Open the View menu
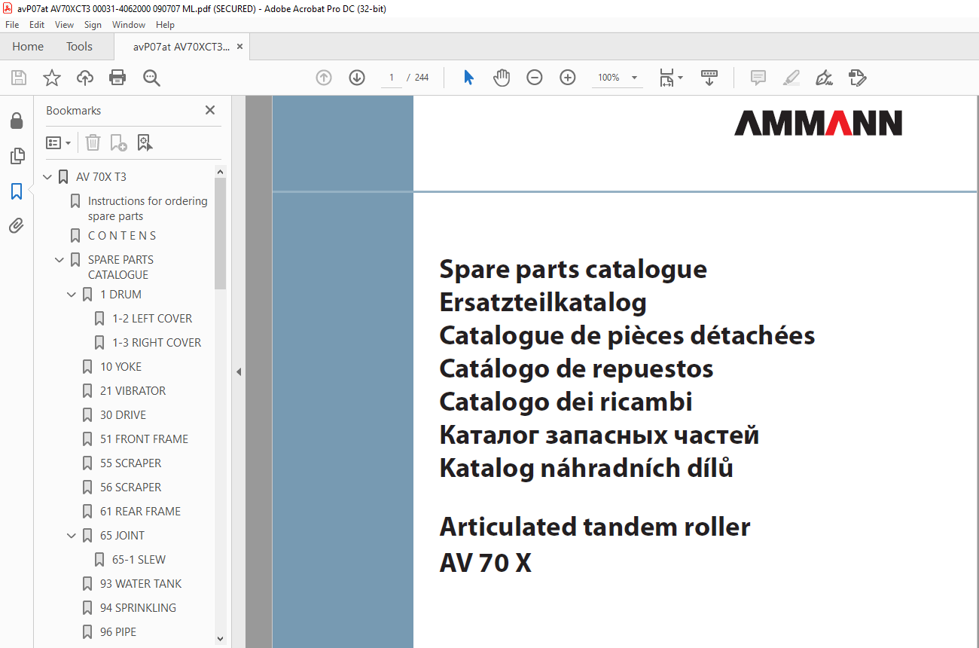The width and height of the screenshot is (979, 648). tap(65, 25)
